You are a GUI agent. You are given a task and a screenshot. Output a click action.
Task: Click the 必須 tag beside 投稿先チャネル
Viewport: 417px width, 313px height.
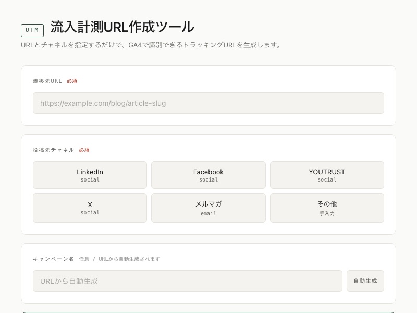click(84, 150)
